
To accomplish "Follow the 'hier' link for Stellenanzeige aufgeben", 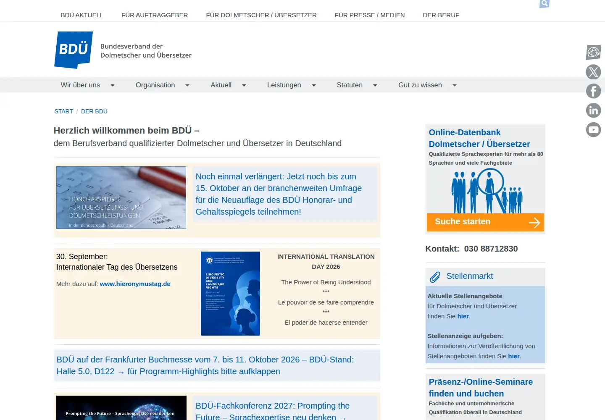I will tap(514, 356).
